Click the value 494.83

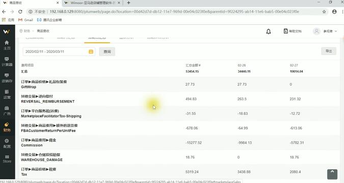(x=191, y=99)
